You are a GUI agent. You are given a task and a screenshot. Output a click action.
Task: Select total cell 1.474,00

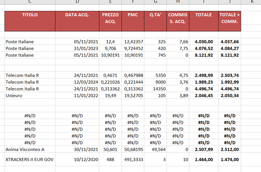230,159
